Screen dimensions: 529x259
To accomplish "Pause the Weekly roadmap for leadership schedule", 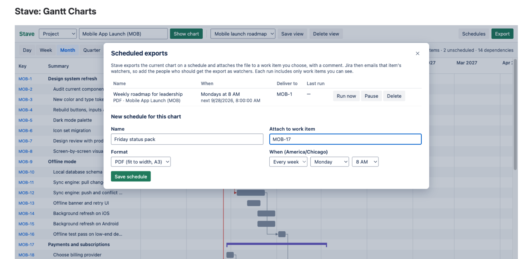I will point(371,96).
